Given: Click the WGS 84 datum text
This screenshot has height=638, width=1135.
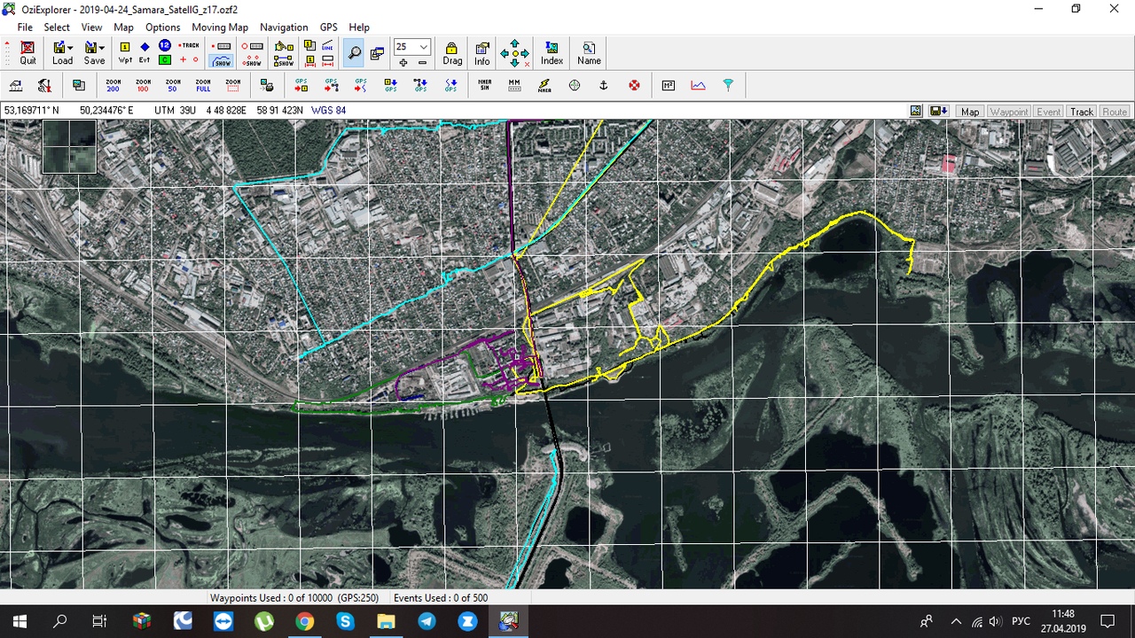Looking at the screenshot, I should [328, 111].
